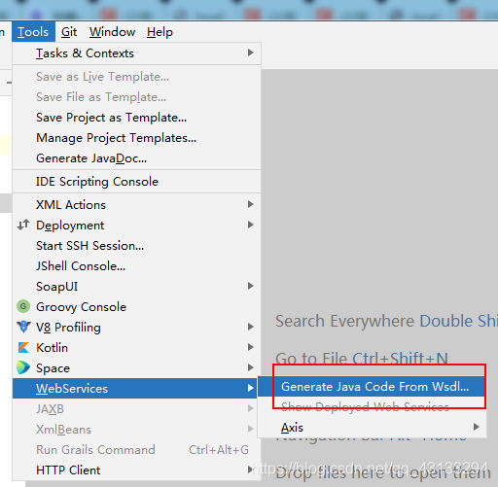The width and height of the screenshot is (498, 487).
Task: Open Groovy Console
Action: [136, 306]
